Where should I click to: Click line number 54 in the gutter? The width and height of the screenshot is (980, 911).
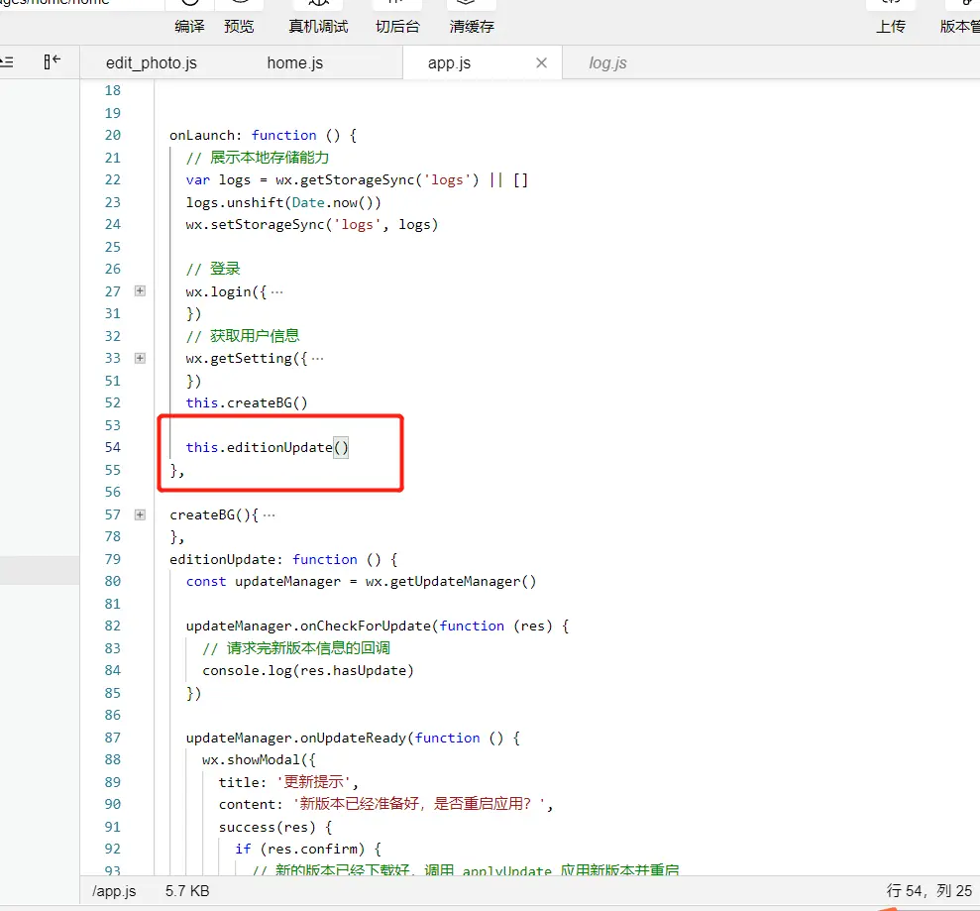click(x=113, y=447)
